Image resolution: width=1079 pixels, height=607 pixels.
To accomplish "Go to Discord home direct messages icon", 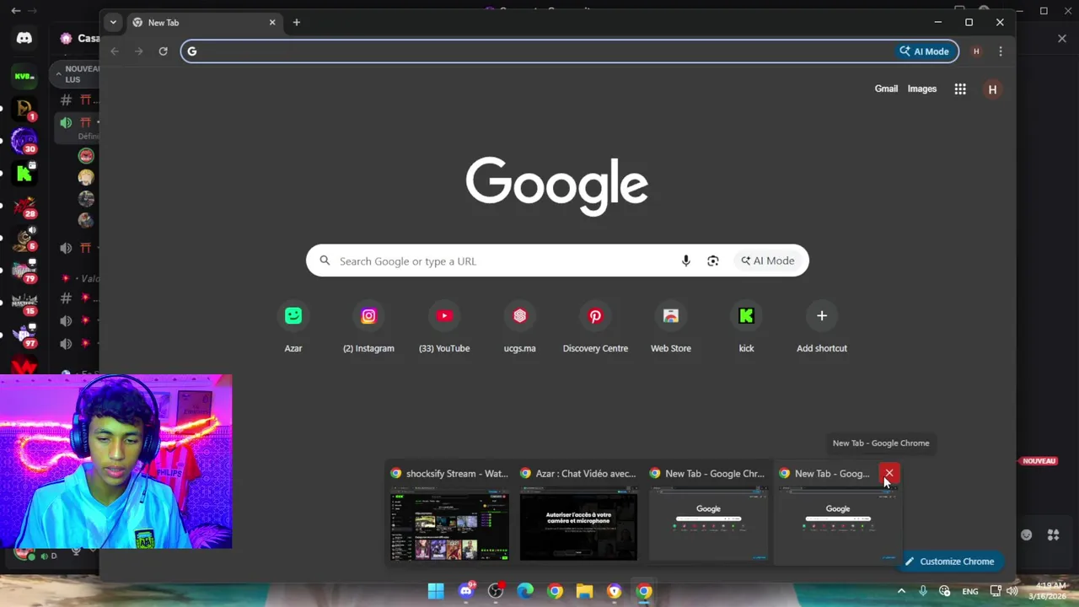I will click(x=24, y=38).
